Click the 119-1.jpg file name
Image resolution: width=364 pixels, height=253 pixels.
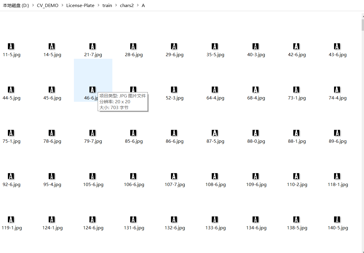tap(12, 228)
